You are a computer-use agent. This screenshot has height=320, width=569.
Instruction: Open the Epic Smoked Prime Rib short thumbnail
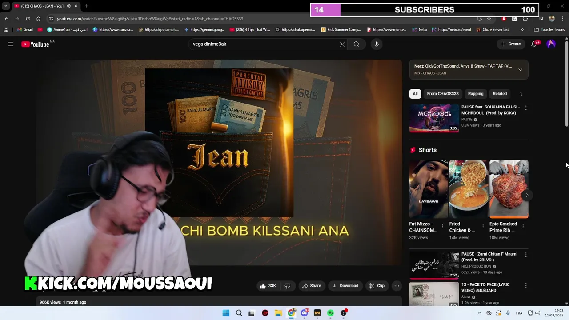pos(509,189)
